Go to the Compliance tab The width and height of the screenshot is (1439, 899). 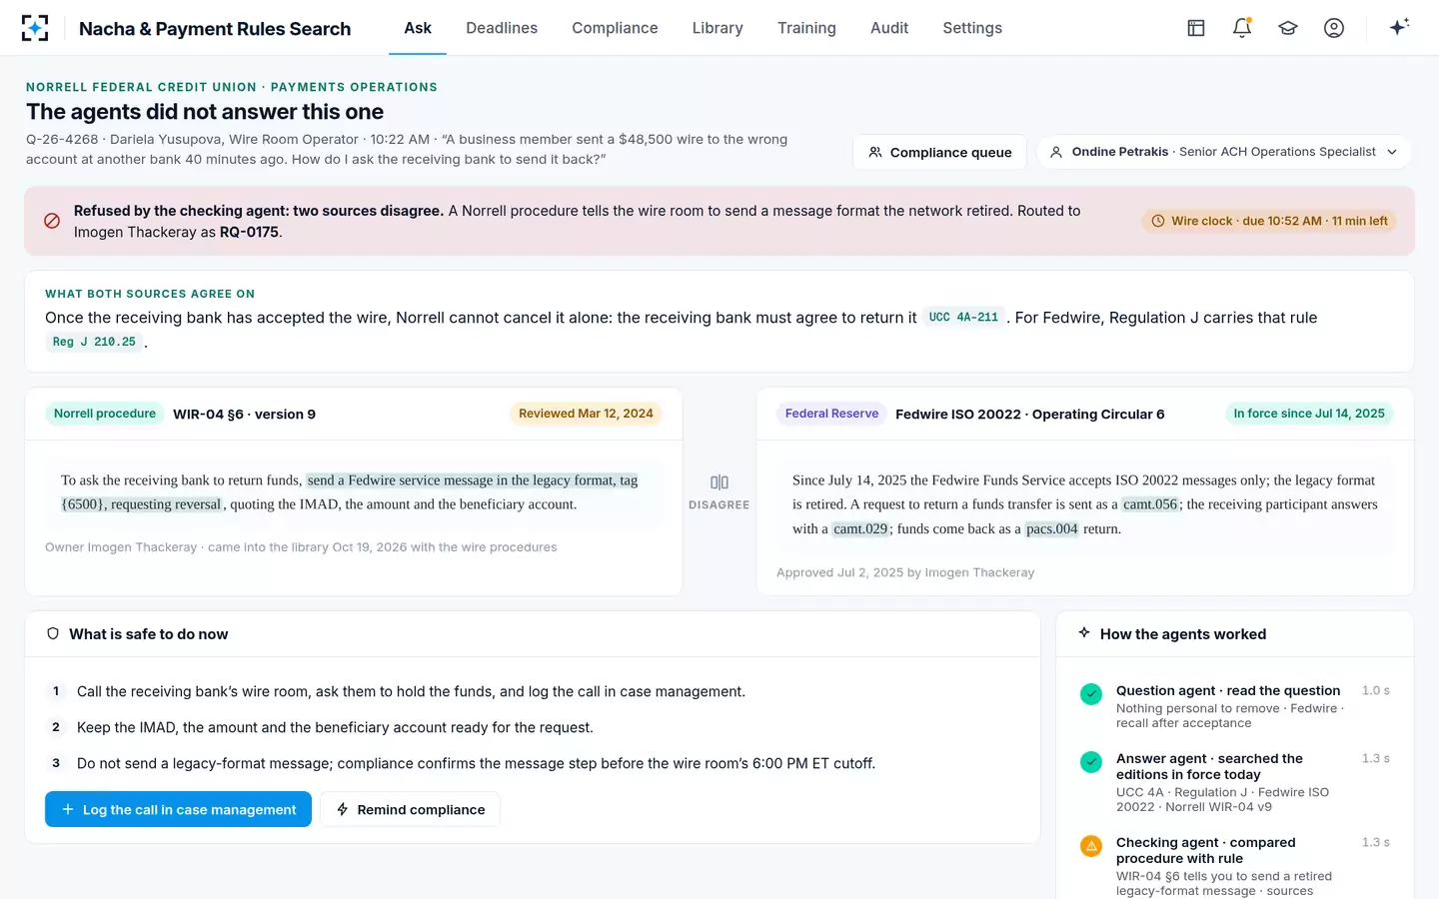click(615, 28)
